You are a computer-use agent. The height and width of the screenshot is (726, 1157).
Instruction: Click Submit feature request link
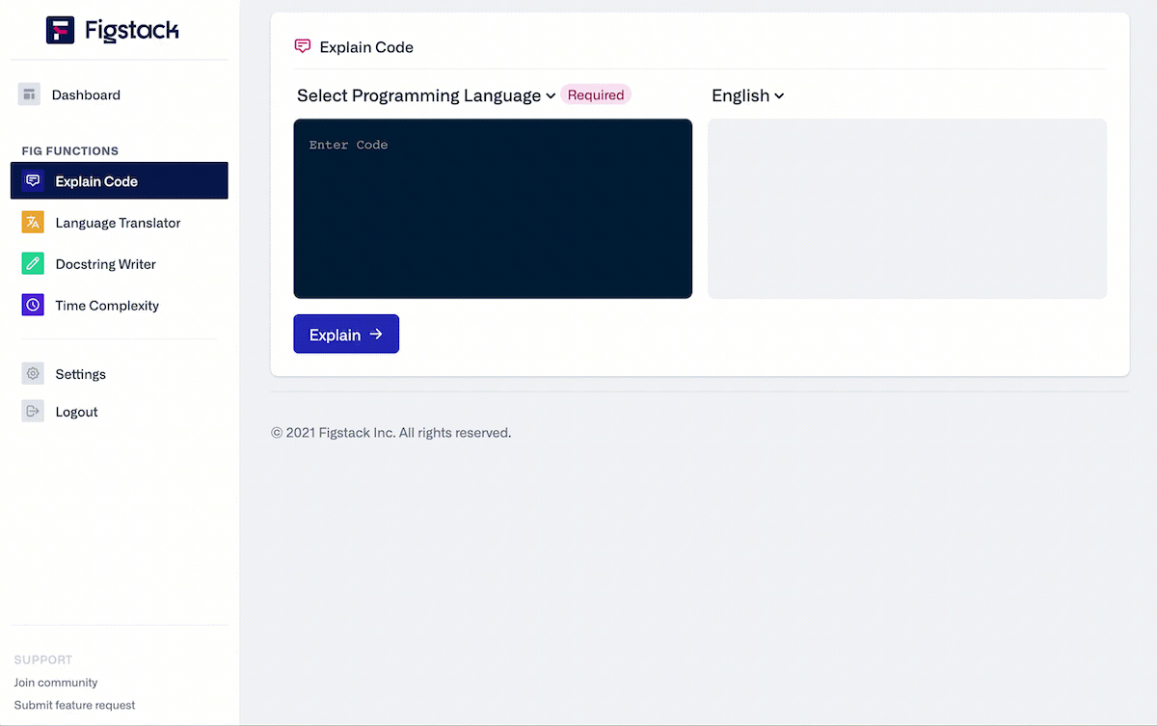pos(74,705)
